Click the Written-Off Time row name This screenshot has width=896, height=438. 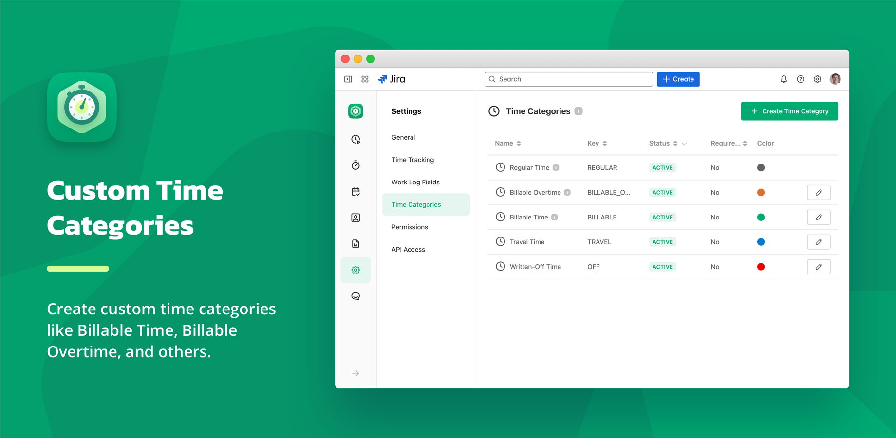(x=535, y=267)
